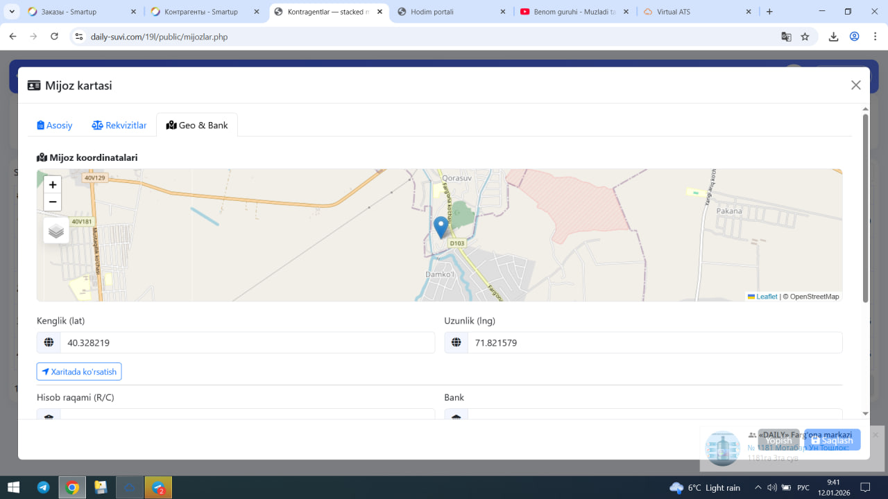Open a new browser tab

769,12
